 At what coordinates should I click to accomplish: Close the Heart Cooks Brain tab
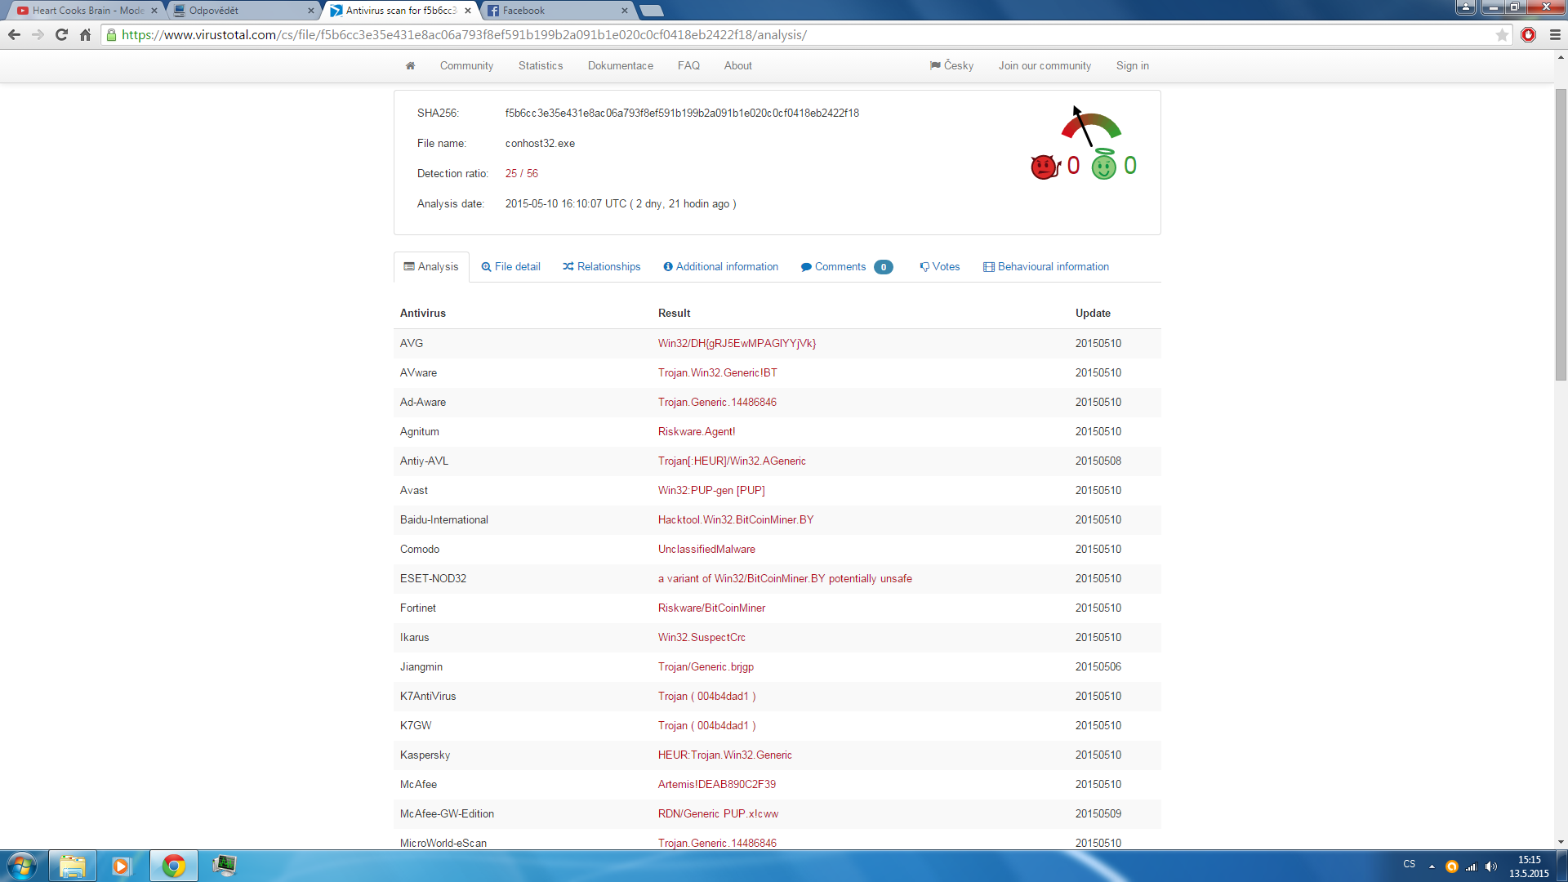[154, 11]
